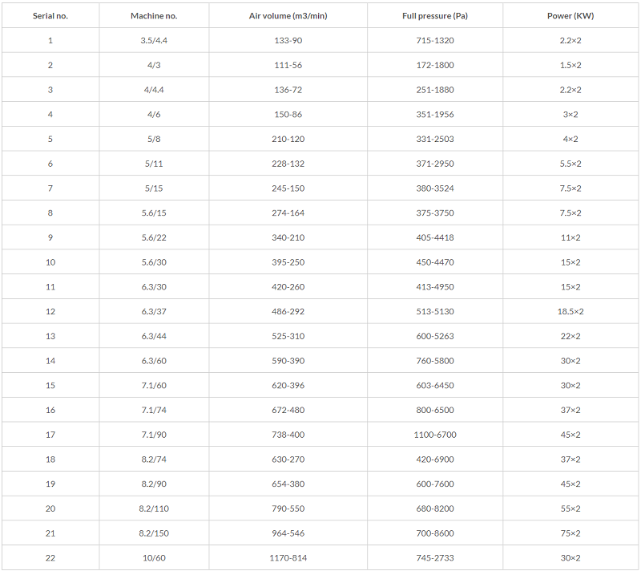Select air volume value 1170-814

click(x=288, y=557)
